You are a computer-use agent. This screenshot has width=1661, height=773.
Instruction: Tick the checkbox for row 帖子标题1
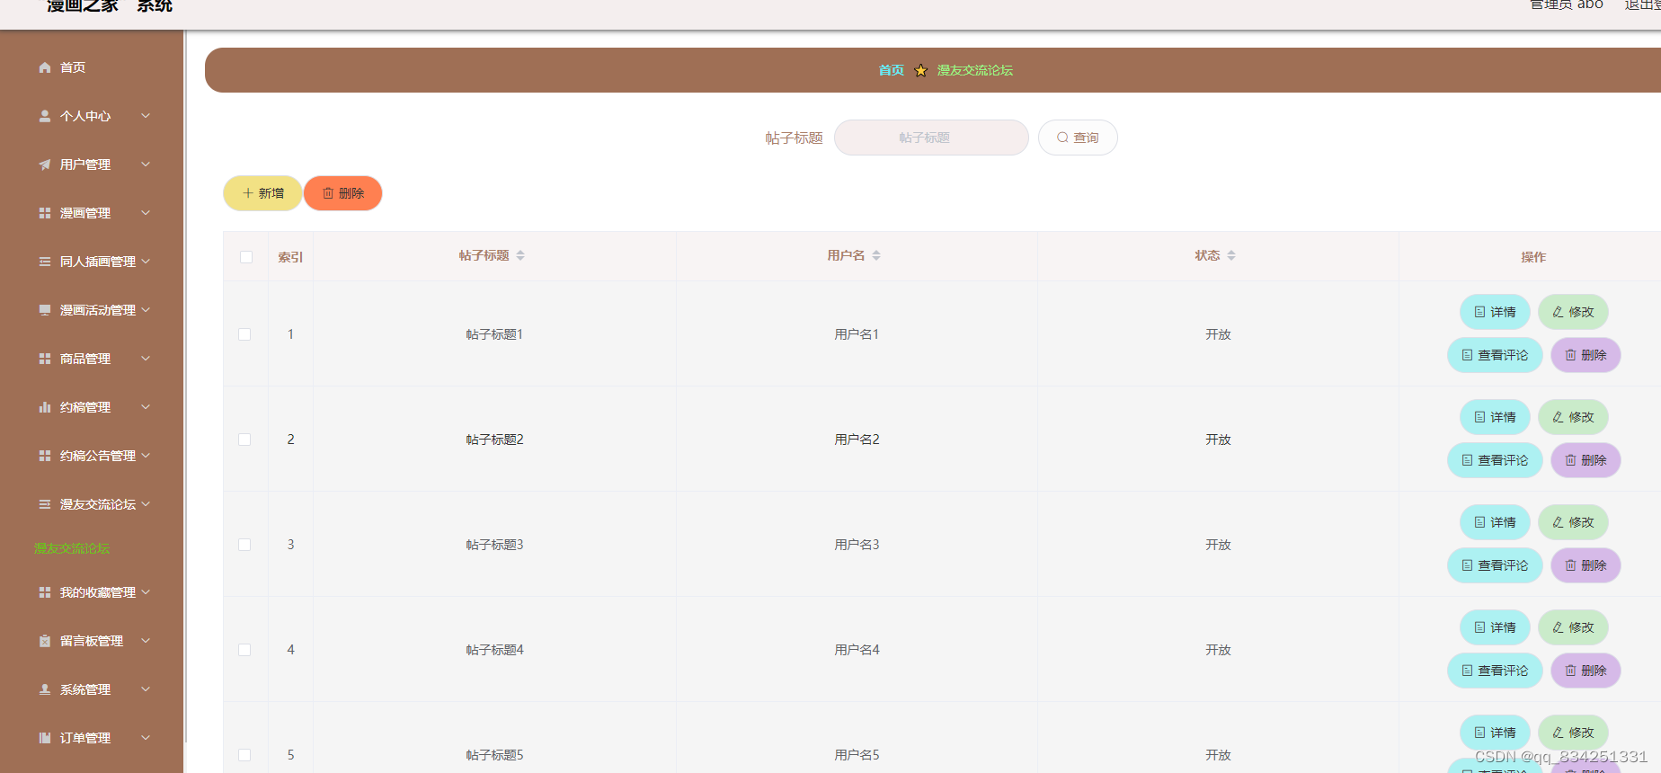pyautogui.click(x=244, y=334)
